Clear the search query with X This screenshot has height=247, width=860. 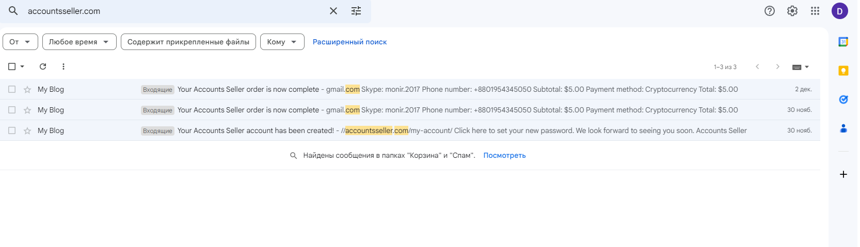pos(333,11)
